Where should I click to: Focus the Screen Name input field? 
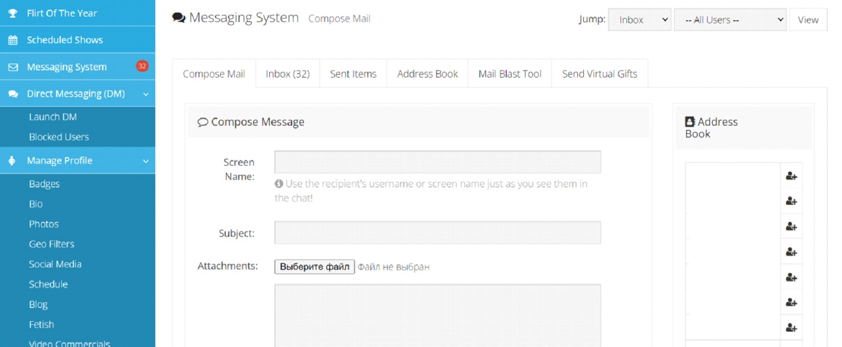[x=437, y=162]
